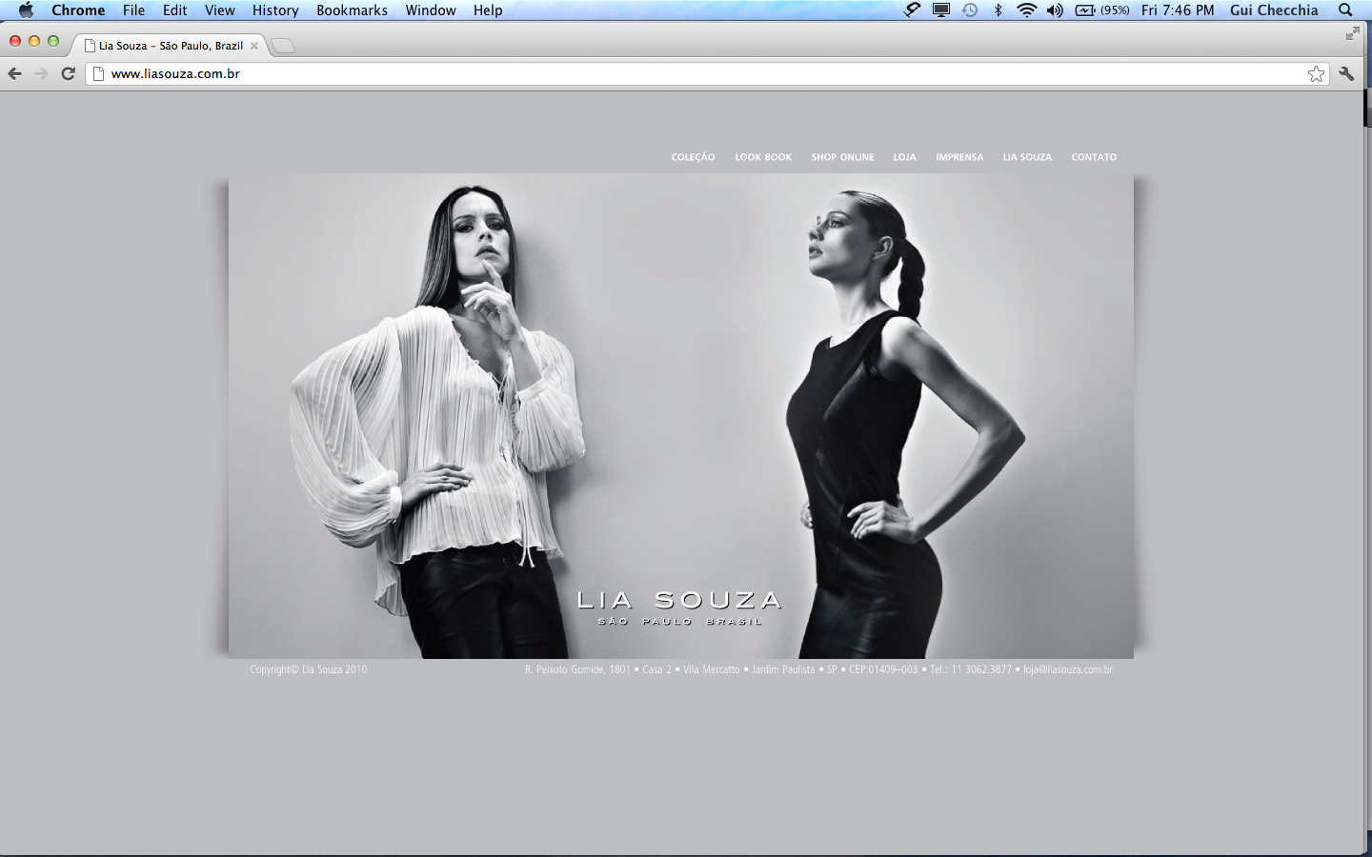This screenshot has height=857, width=1372.
Task: Click the display mirroring menu bar icon
Action: point(941,10)
